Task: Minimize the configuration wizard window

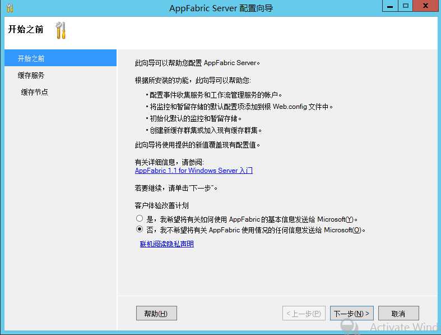Action: (x=390, y=6)
